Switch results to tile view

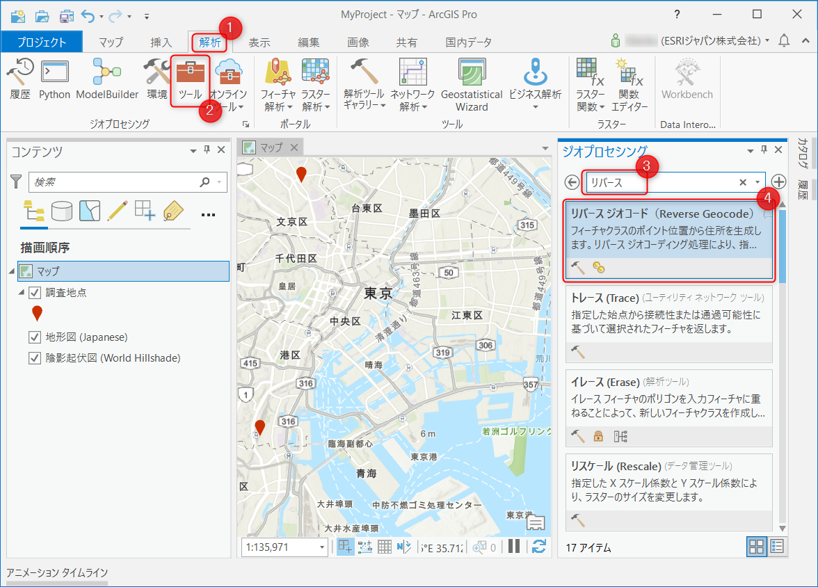(757, 546)
